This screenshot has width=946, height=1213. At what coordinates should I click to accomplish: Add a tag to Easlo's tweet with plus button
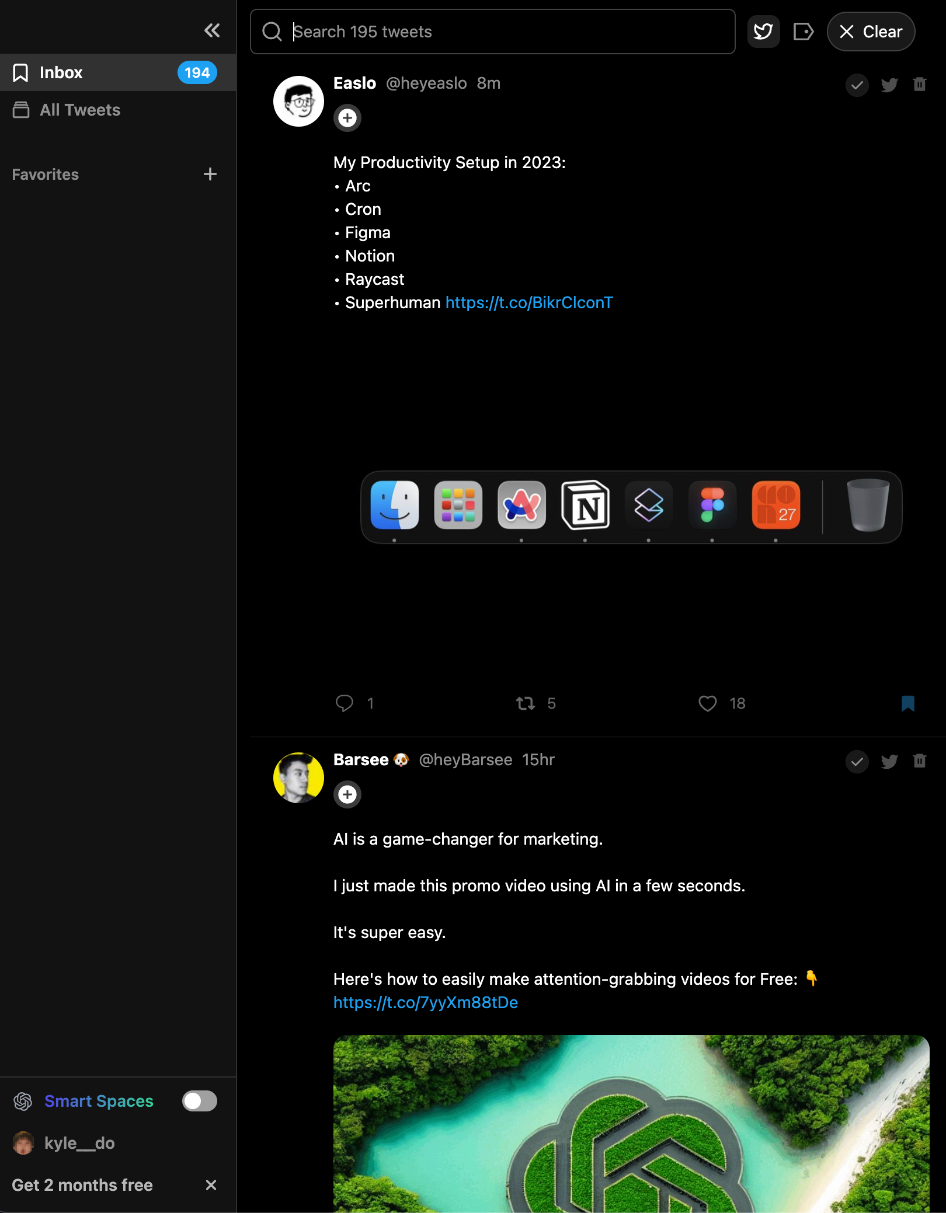pos(347,118)
